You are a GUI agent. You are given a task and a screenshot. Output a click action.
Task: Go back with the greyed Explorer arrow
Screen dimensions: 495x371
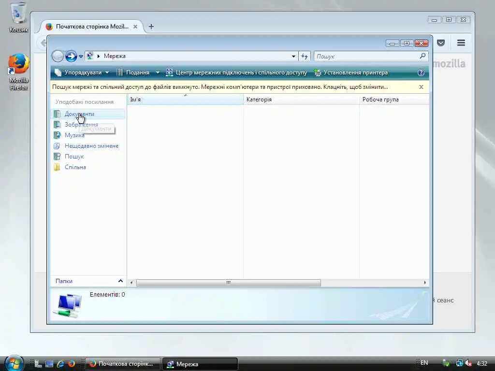pyautogui.click(x=58, y=56)
